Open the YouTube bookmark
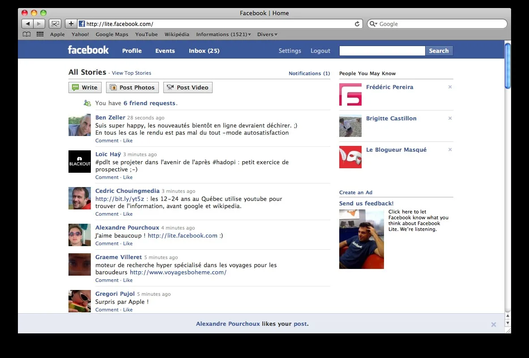The width and height of the screenshot is (529, 358). (x=146, y=34)
